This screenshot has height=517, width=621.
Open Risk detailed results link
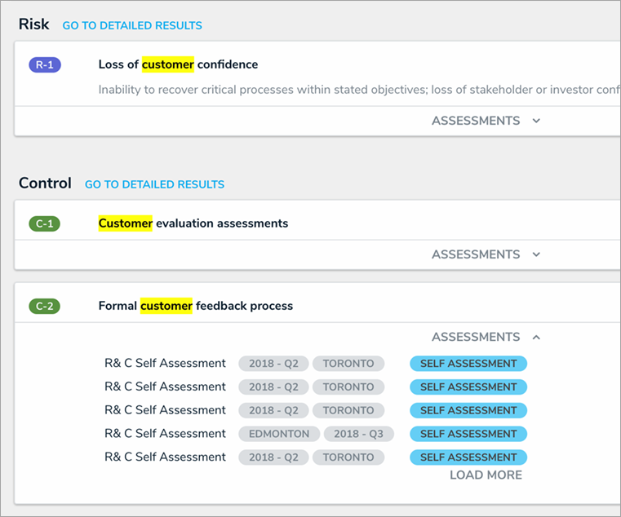[132, 25]
